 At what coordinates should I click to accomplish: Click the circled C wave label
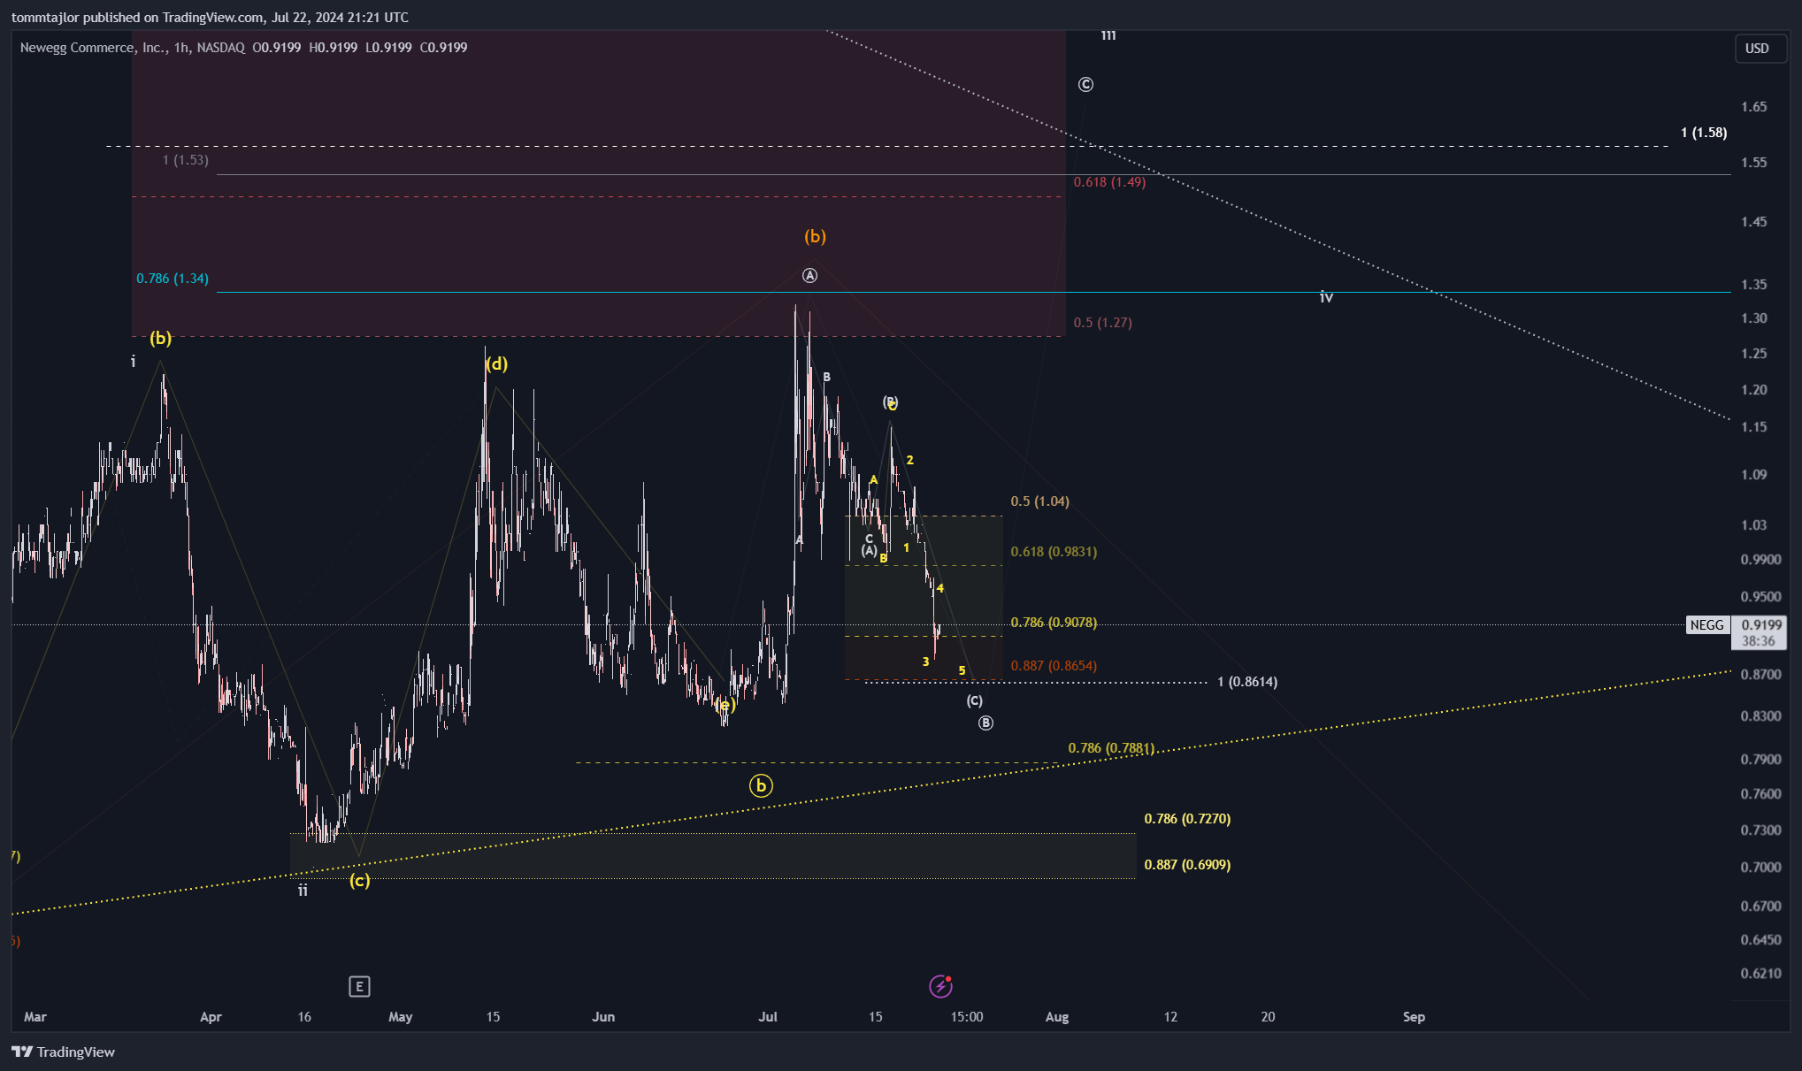pos(1085,85)
